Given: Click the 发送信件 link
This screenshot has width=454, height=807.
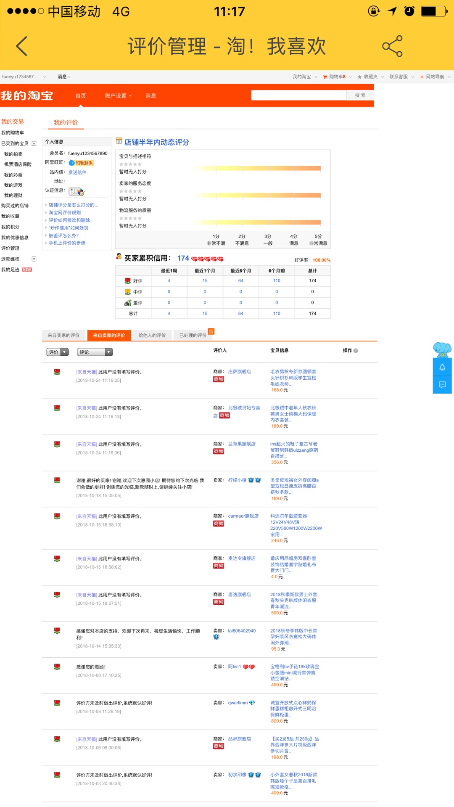Looking at the screenshot, I should point(77,172).
